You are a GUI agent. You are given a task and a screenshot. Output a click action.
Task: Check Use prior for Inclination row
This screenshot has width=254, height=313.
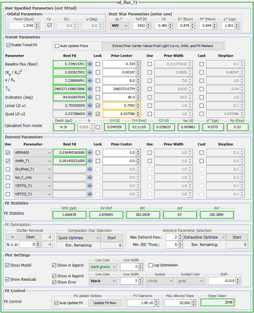coord(150,97)
